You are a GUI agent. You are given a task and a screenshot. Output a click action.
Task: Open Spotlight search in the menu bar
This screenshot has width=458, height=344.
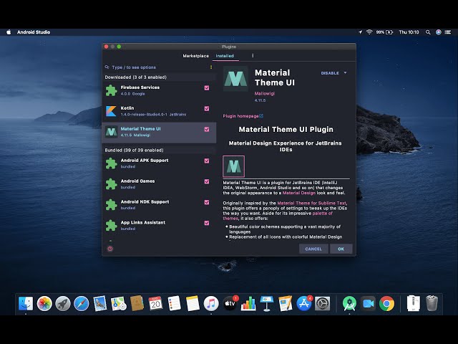(x=428, y=32)
